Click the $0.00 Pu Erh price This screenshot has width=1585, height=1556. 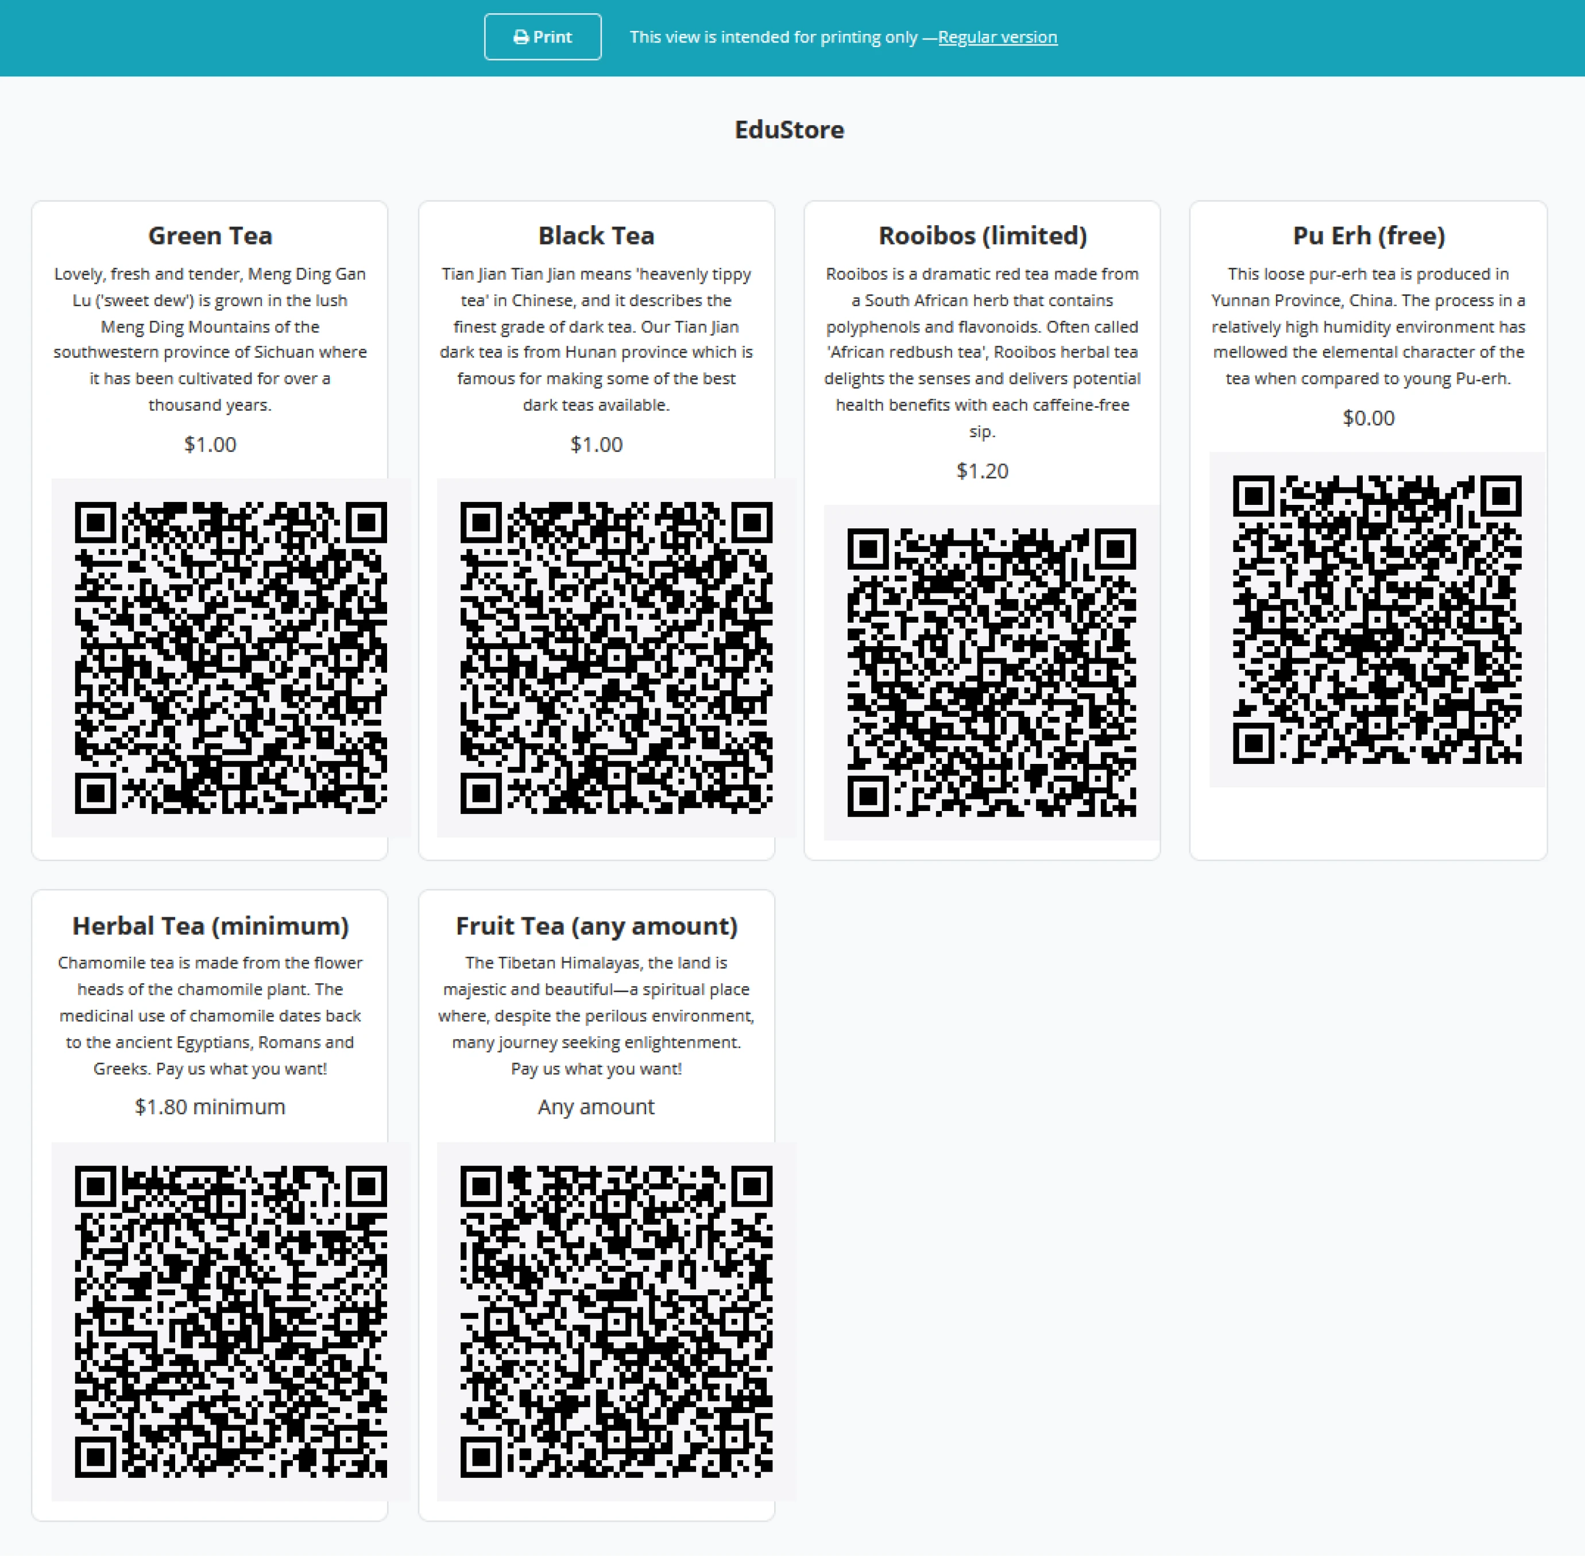tap(1368, 418)
